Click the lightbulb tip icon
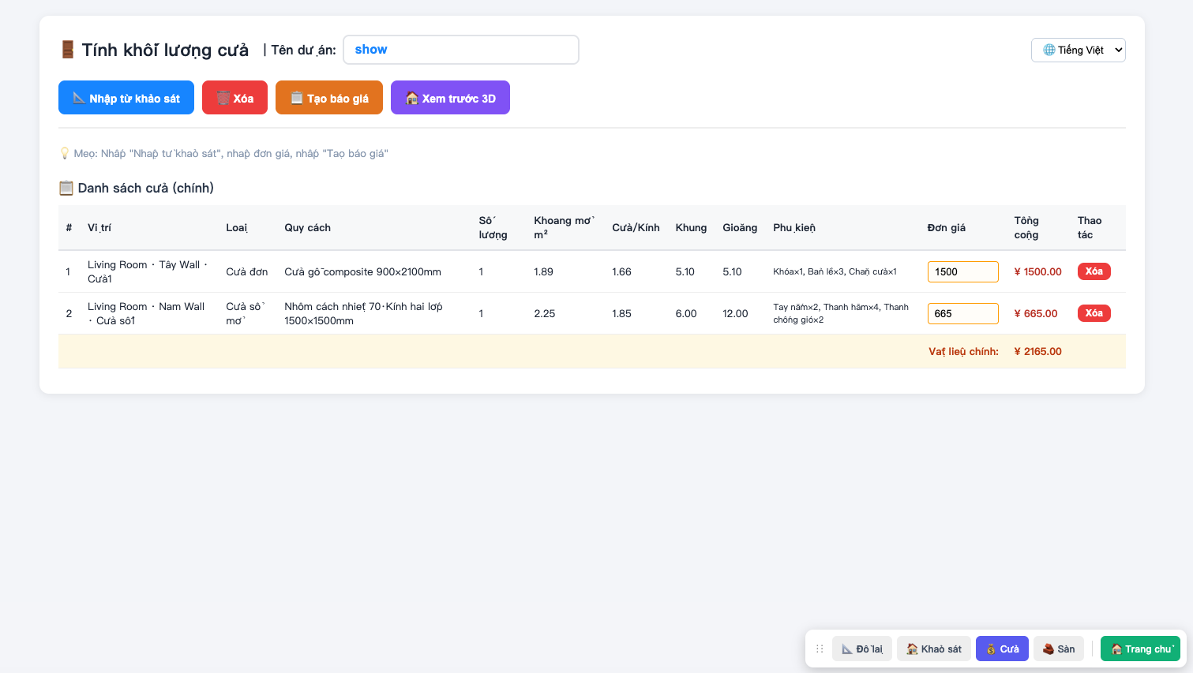This screenshot has width=1193, height=673. click(x=65, y=153)
